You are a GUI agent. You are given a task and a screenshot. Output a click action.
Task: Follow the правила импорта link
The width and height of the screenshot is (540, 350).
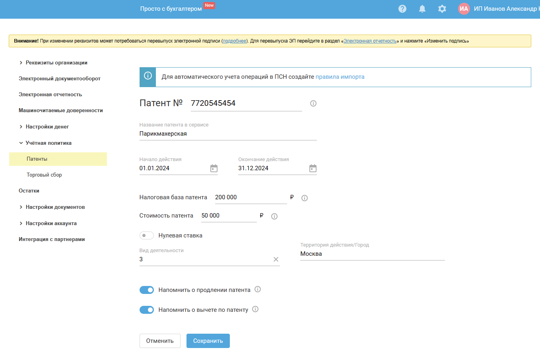click(x=340, y=77)
